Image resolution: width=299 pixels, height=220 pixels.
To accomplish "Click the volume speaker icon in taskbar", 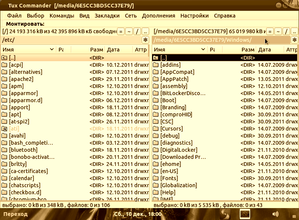I will tap(276, 214).
